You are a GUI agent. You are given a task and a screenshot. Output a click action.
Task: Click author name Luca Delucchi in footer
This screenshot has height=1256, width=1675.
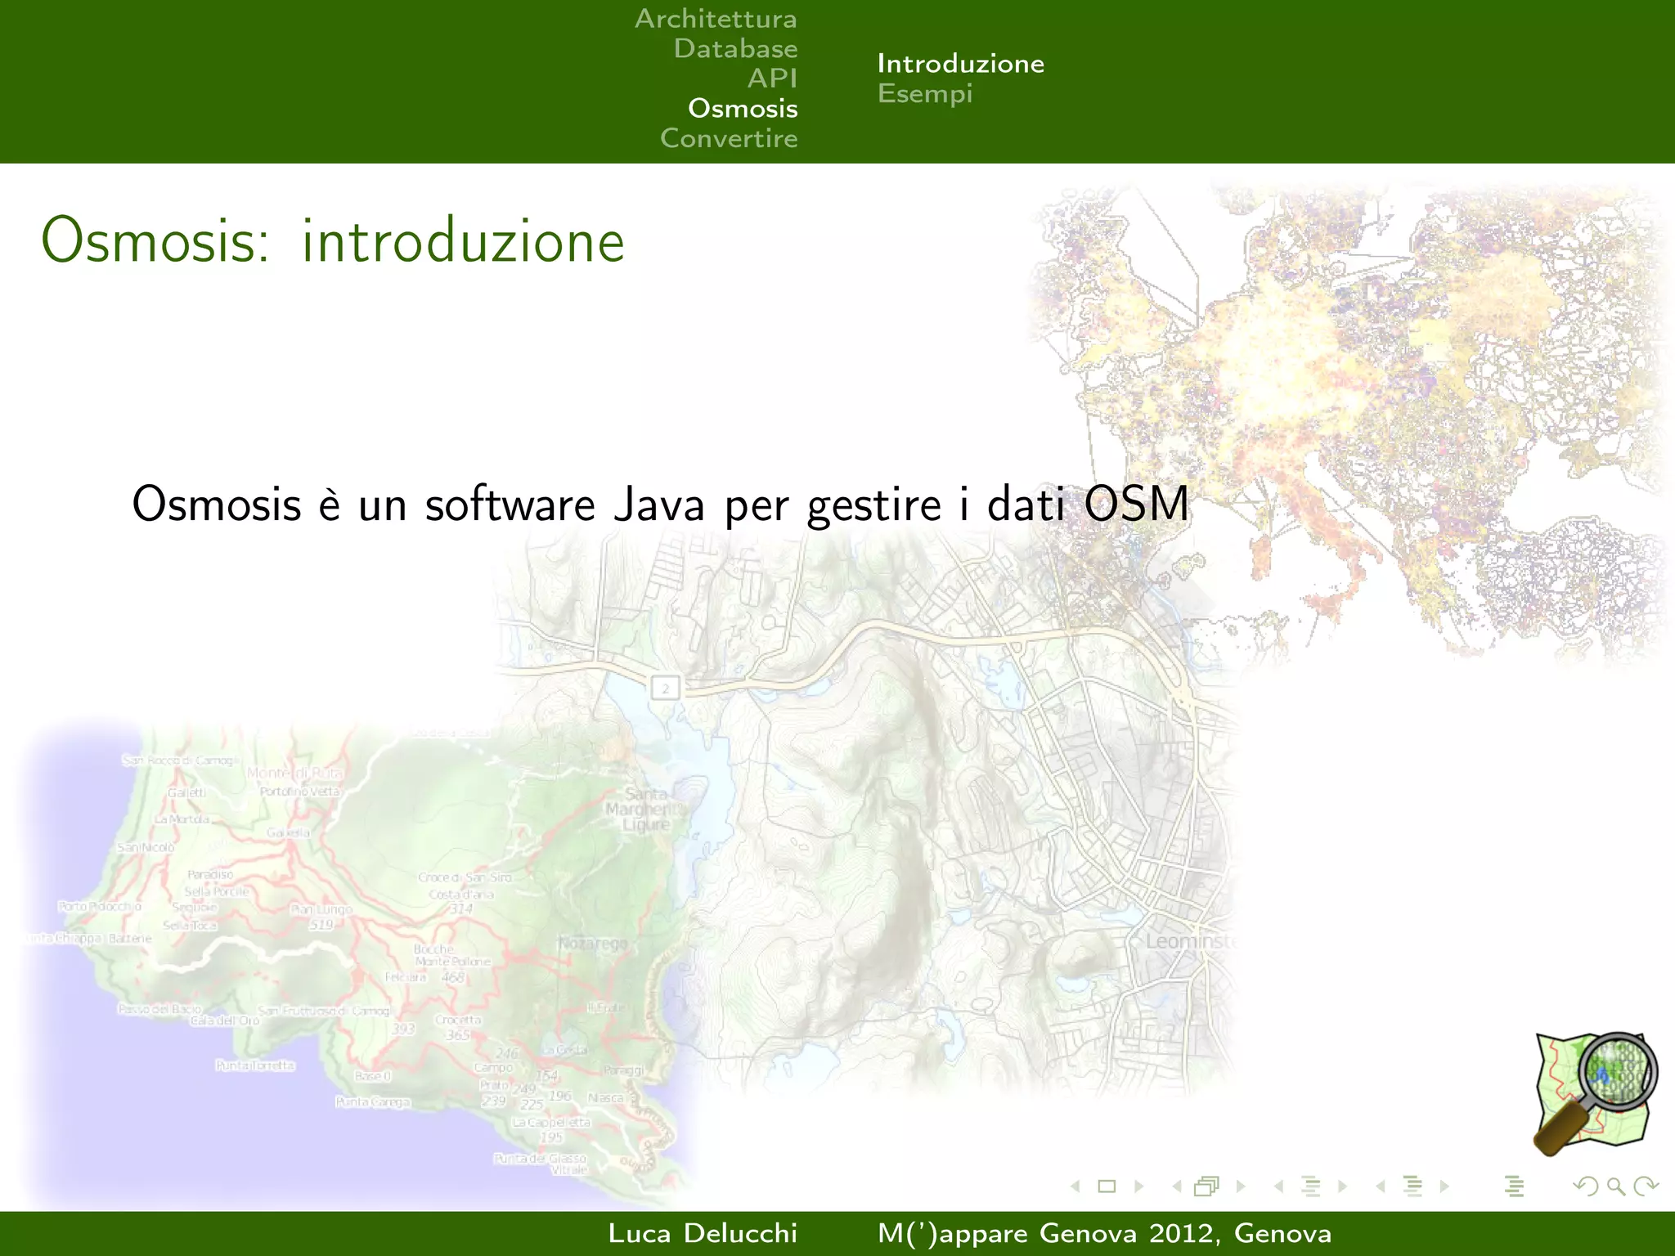pyautogui.click(x=703, y=1233)
